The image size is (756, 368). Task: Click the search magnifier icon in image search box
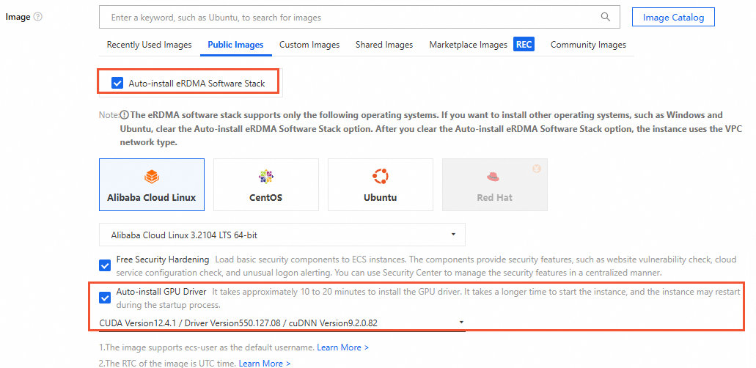pos(606,17)
